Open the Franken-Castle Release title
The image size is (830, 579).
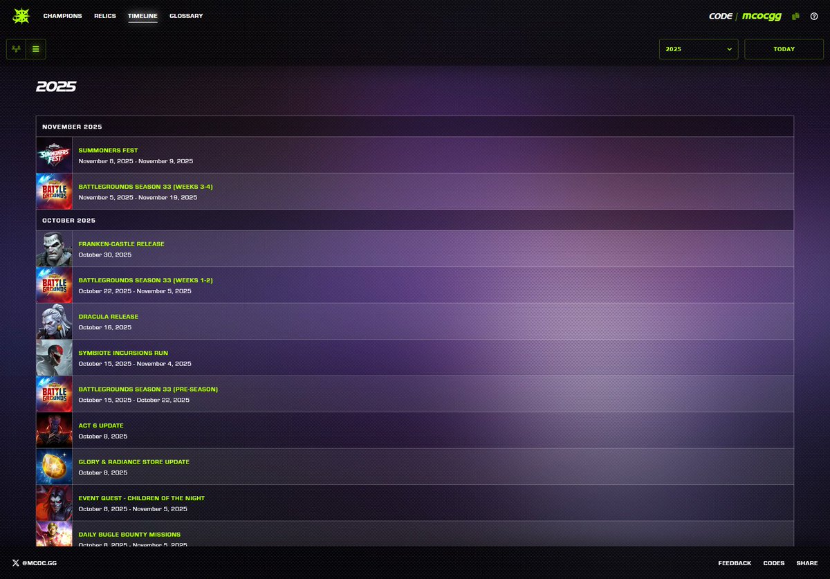(121, 244)
